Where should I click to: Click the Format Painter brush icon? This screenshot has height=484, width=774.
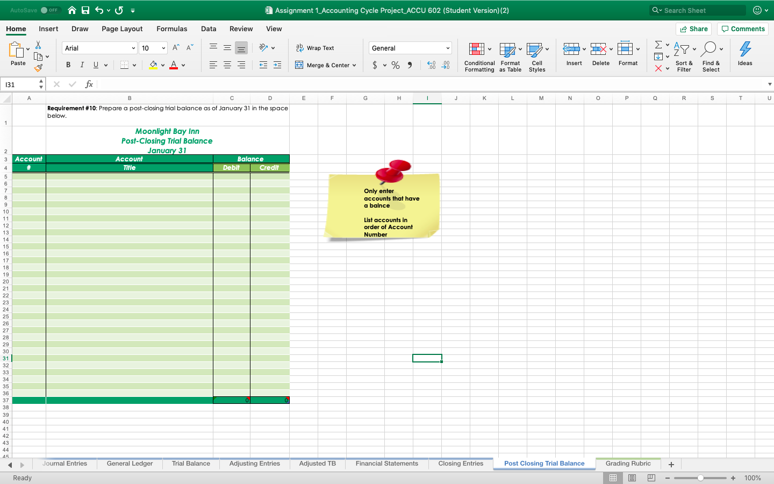38,68
